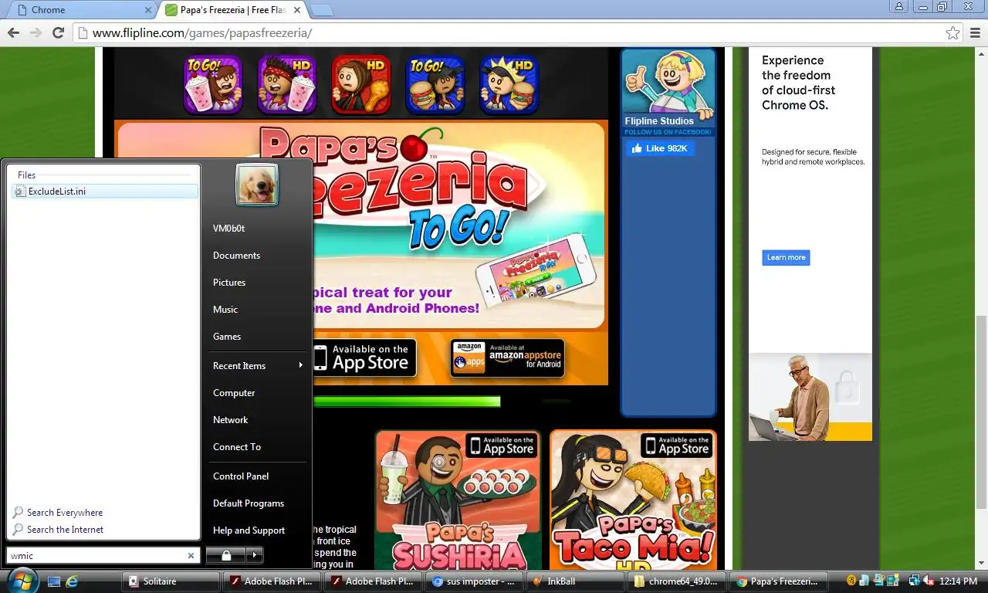Click the muted volume tray icon
The width and height of the screenshot is (988, 593).
pyautogui.click(x=929, y=581)
